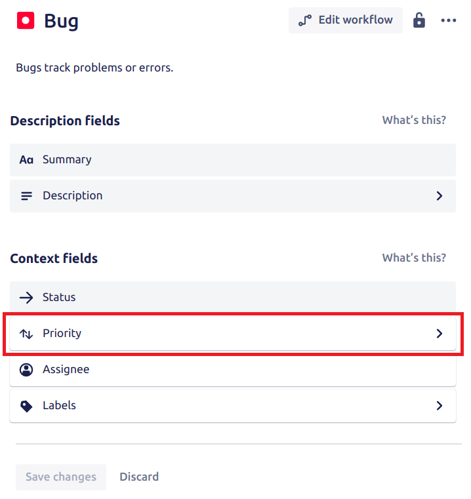
Task: Click the up-down arrows Priority icon
Action: coord(26,334)
